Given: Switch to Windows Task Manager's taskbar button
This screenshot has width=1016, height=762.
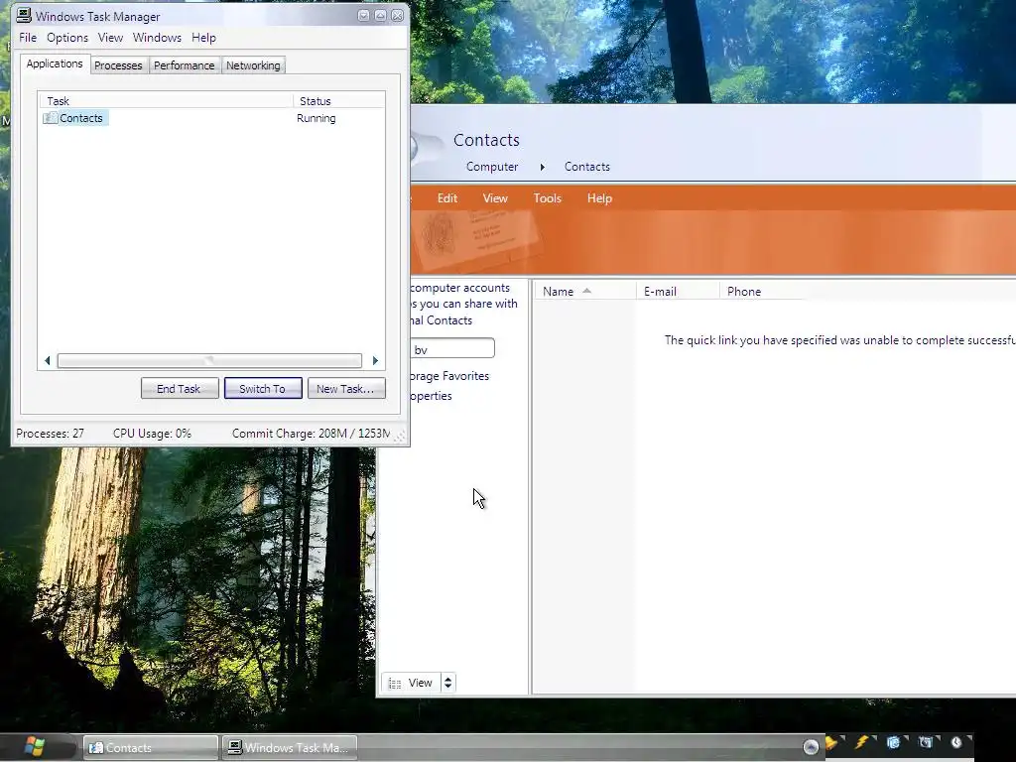Looking at the screenshot, I should tap(289, 748).
